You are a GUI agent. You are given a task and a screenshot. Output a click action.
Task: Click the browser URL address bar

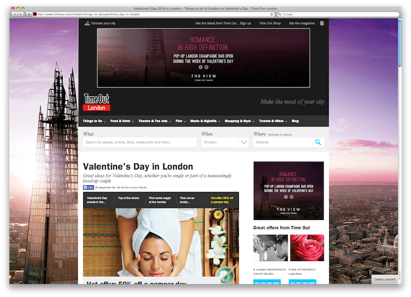pos(153,14)
